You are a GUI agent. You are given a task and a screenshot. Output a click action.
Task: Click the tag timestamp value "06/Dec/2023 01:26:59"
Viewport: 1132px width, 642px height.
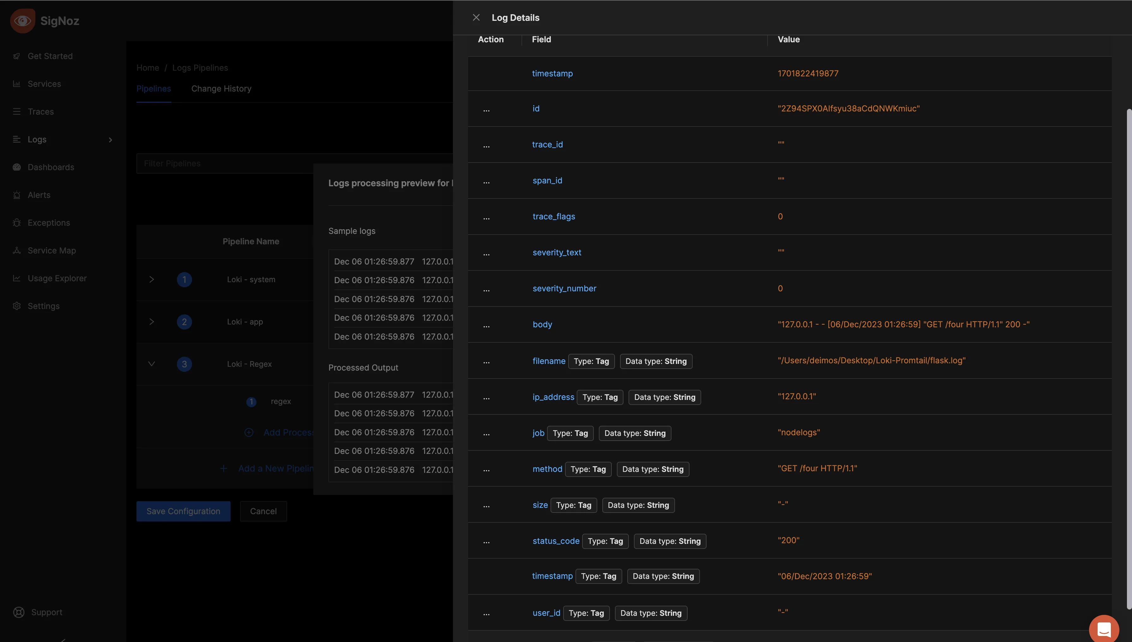(x=825, y=576)
